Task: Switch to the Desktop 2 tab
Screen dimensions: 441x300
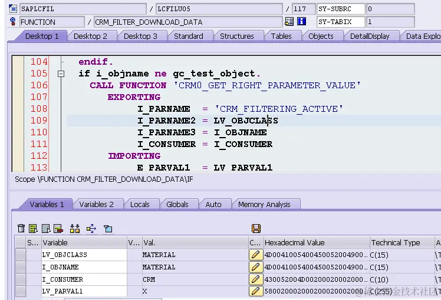Action: tap(90, 36)
